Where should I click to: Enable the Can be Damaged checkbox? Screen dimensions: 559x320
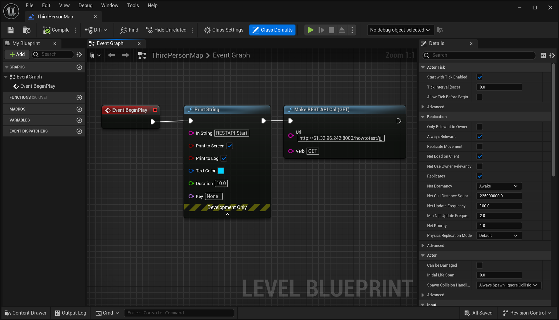coord(480,265)
